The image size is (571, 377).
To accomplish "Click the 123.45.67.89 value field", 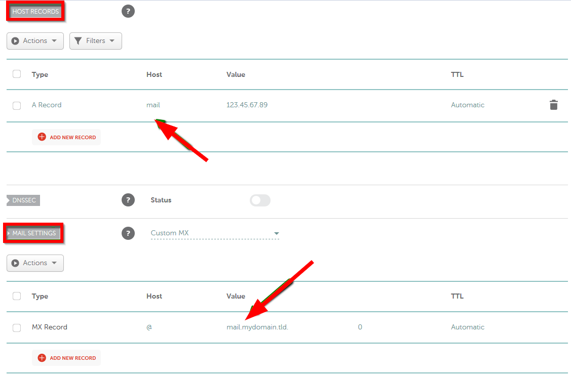I will click(247, 105).
